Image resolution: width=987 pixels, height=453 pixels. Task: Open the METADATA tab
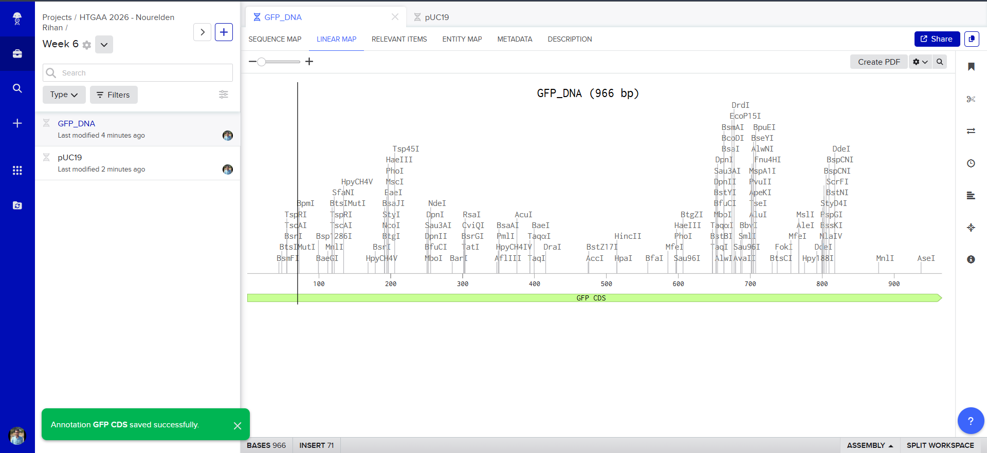515,39
